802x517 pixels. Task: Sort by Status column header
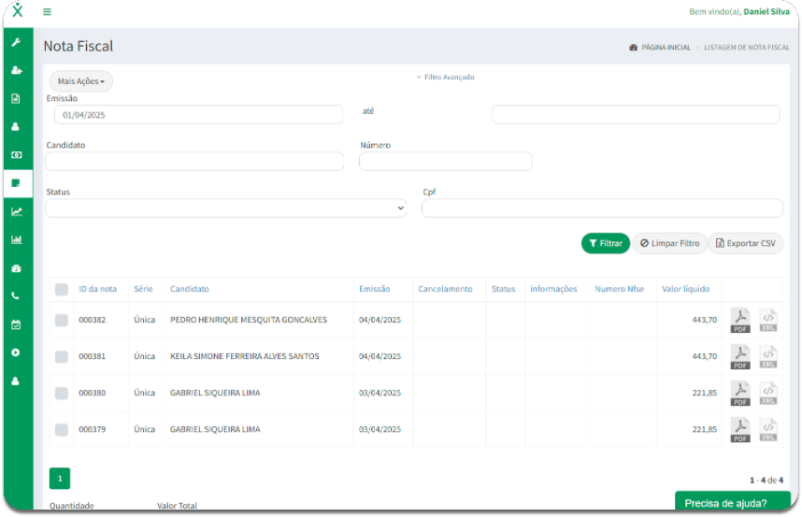pos(503,289)
